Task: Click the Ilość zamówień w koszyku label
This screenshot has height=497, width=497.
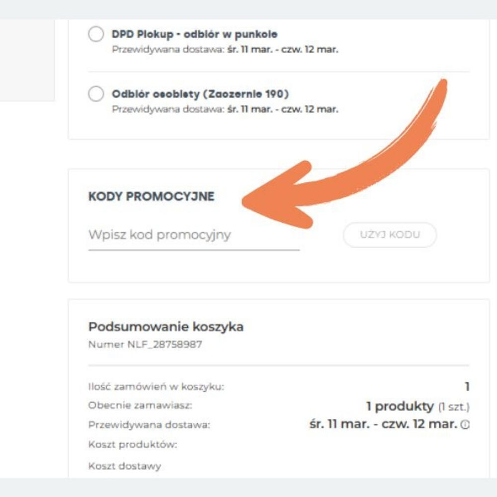Action: pyautogui.click(x=156, y=387)
